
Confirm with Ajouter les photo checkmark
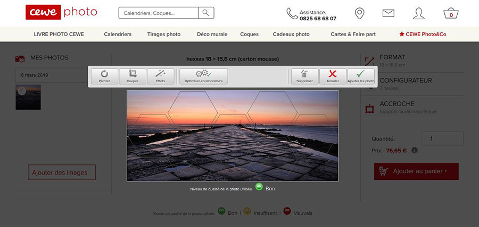click(361, 76)
